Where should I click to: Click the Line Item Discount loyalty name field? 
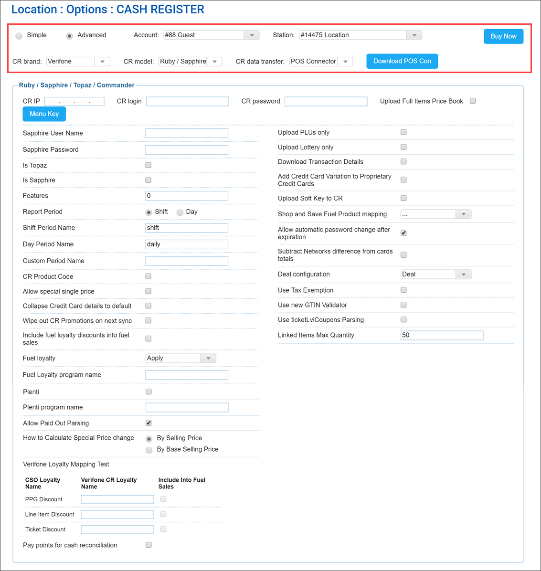coord(117,514)
